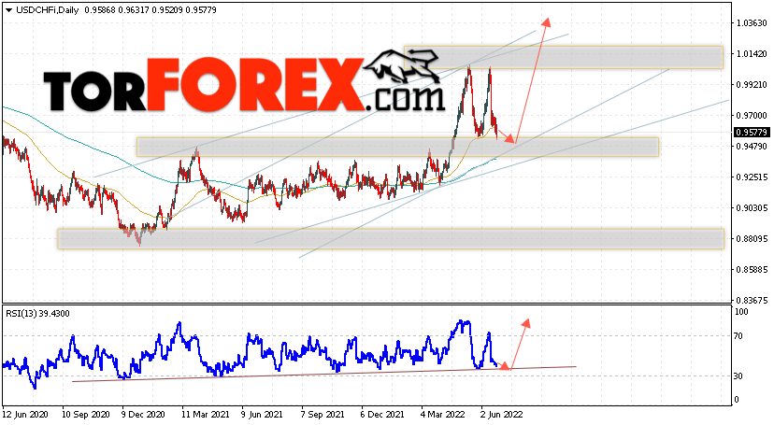Screen dimensions: 774x425
Task: Open the chart menu triangle beside USDCHFi
Action: (8, 10)
